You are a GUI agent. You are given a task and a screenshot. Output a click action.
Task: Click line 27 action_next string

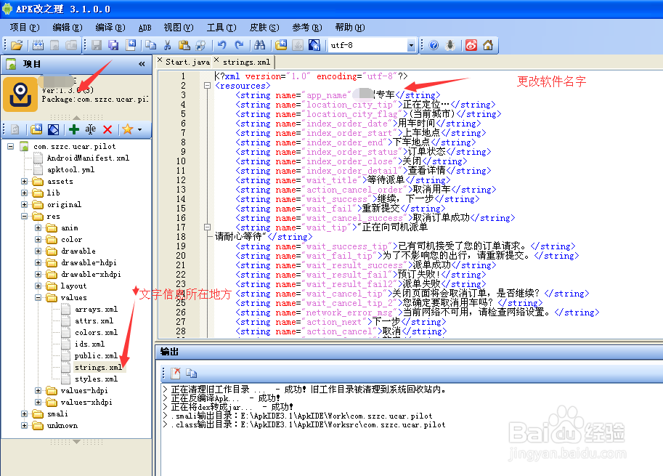click(341, 322)
